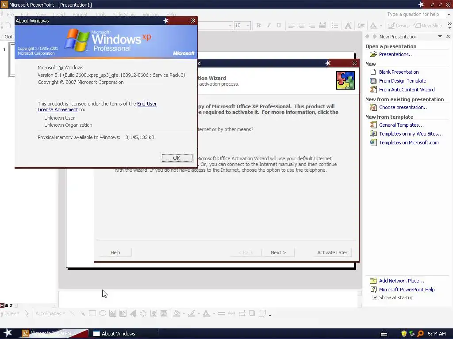Viewport: 453px width, 339px height.
Task: Open the help question box dropdown arrow
Action: (449, 15)
